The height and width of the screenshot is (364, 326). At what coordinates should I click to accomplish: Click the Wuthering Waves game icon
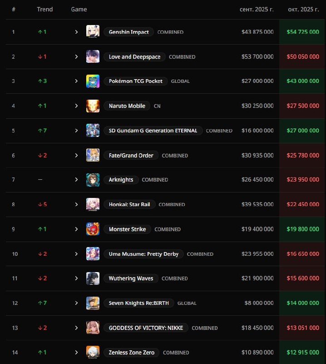coord(93,278)
